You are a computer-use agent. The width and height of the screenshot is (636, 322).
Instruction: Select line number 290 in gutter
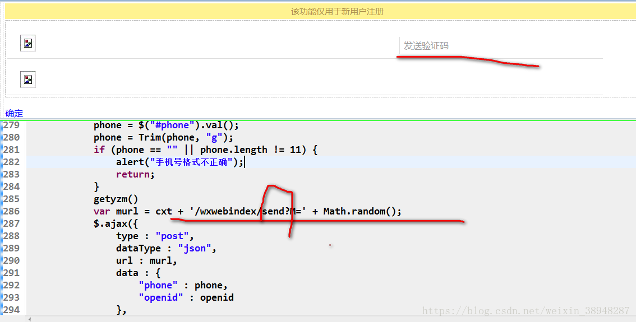pos(11,260)
